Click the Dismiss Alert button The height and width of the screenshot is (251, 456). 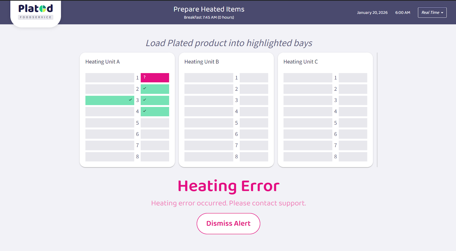coord(228,224)
